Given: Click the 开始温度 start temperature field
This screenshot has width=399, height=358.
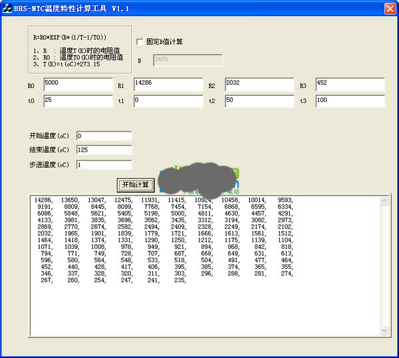Looking at the screenshot, I should [x=104, y=136].
